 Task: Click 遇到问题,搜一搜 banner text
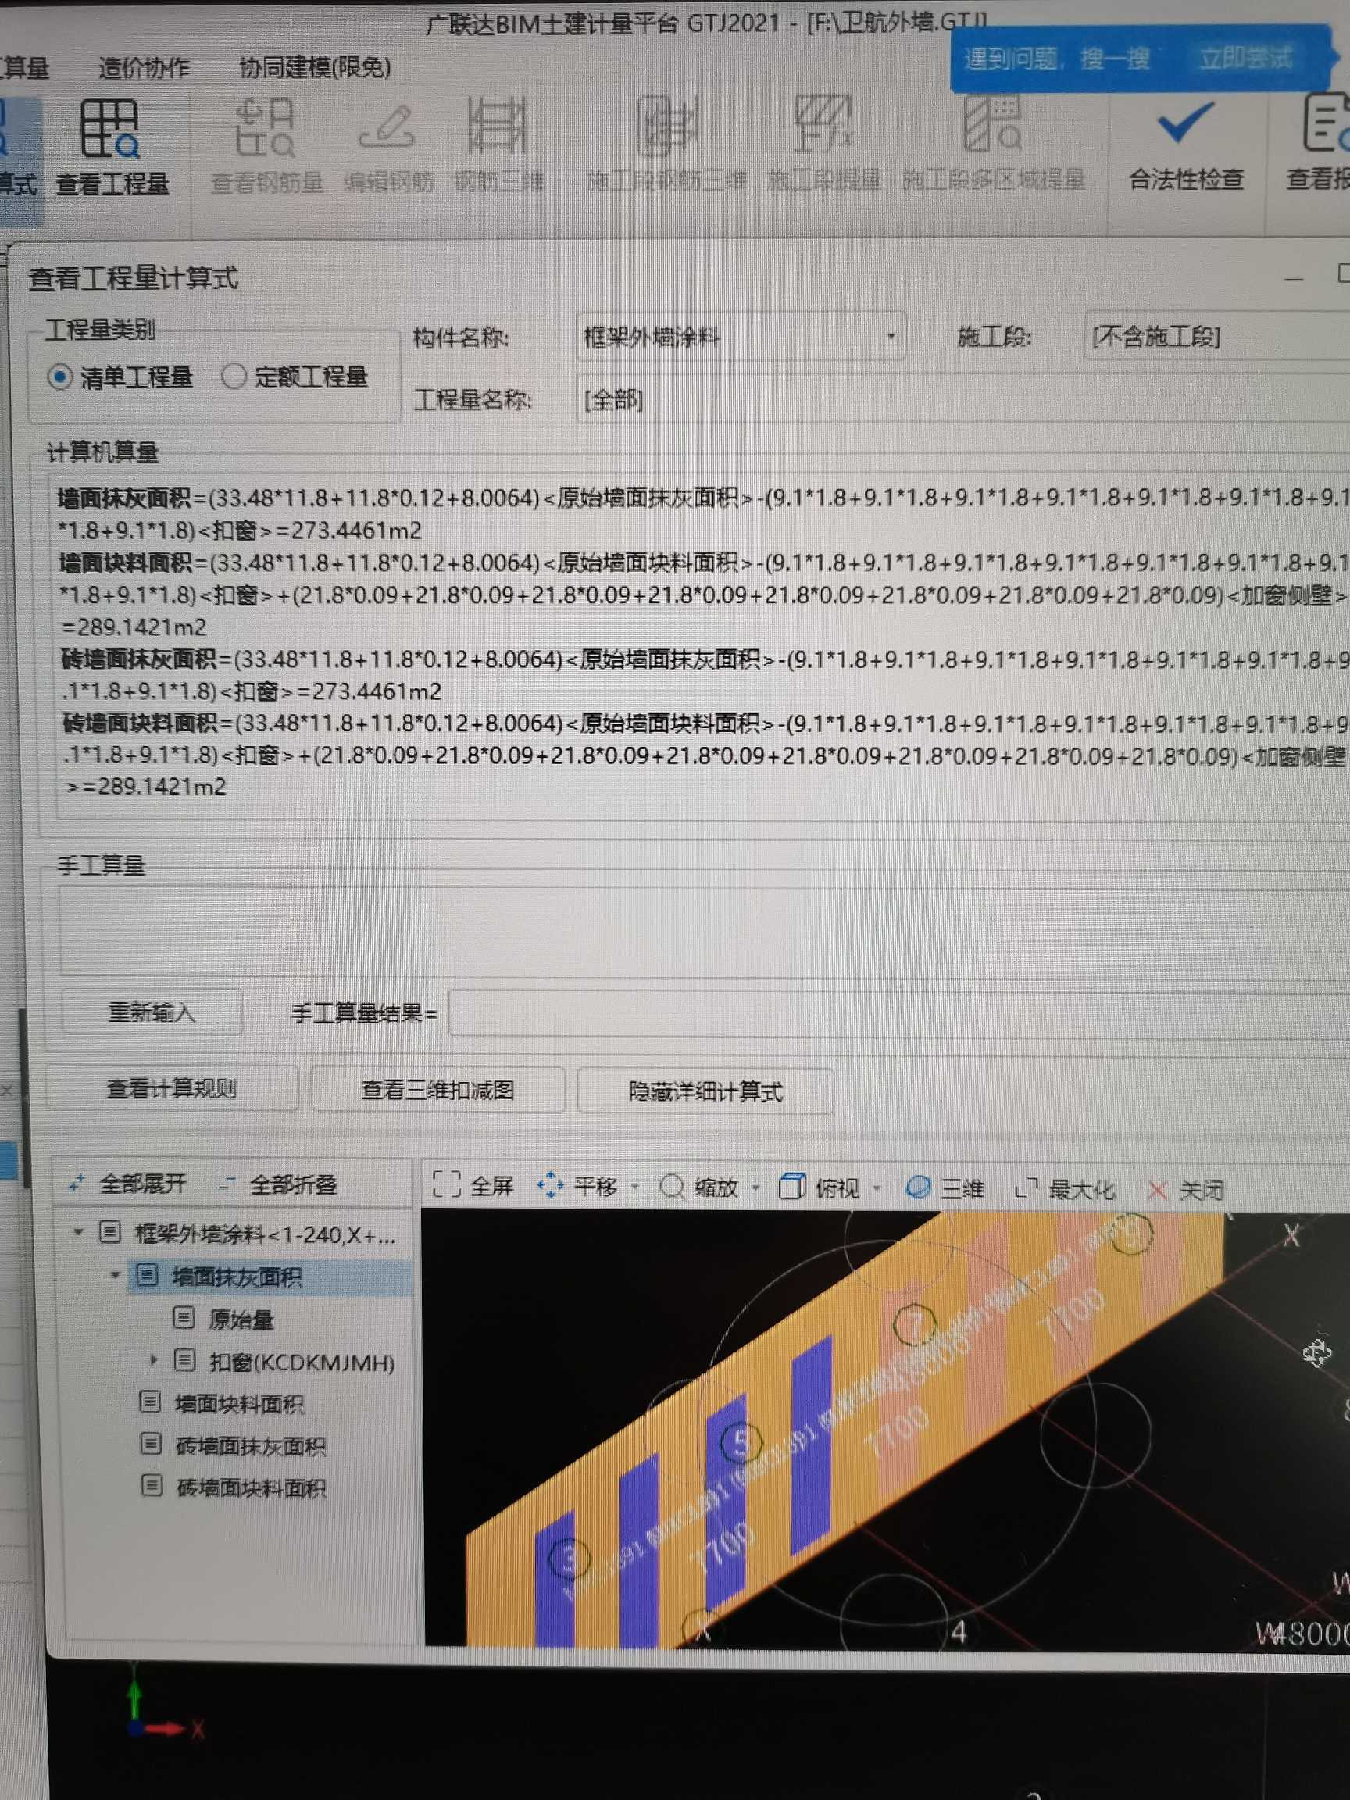point(1056,59)
